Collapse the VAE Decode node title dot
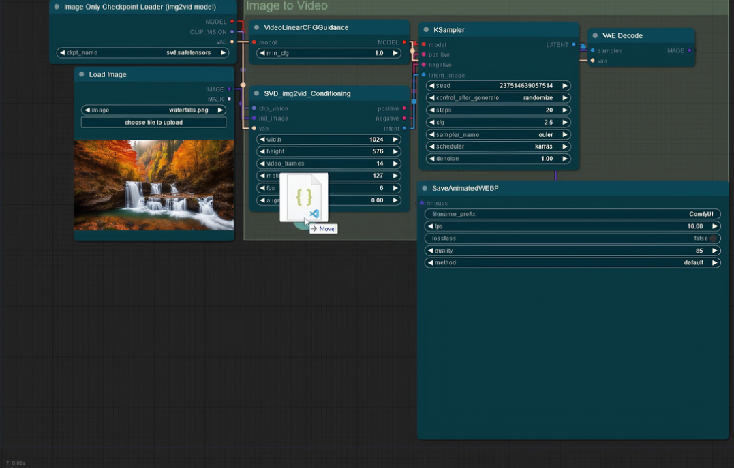734x468 pixels. pos(595,35)
